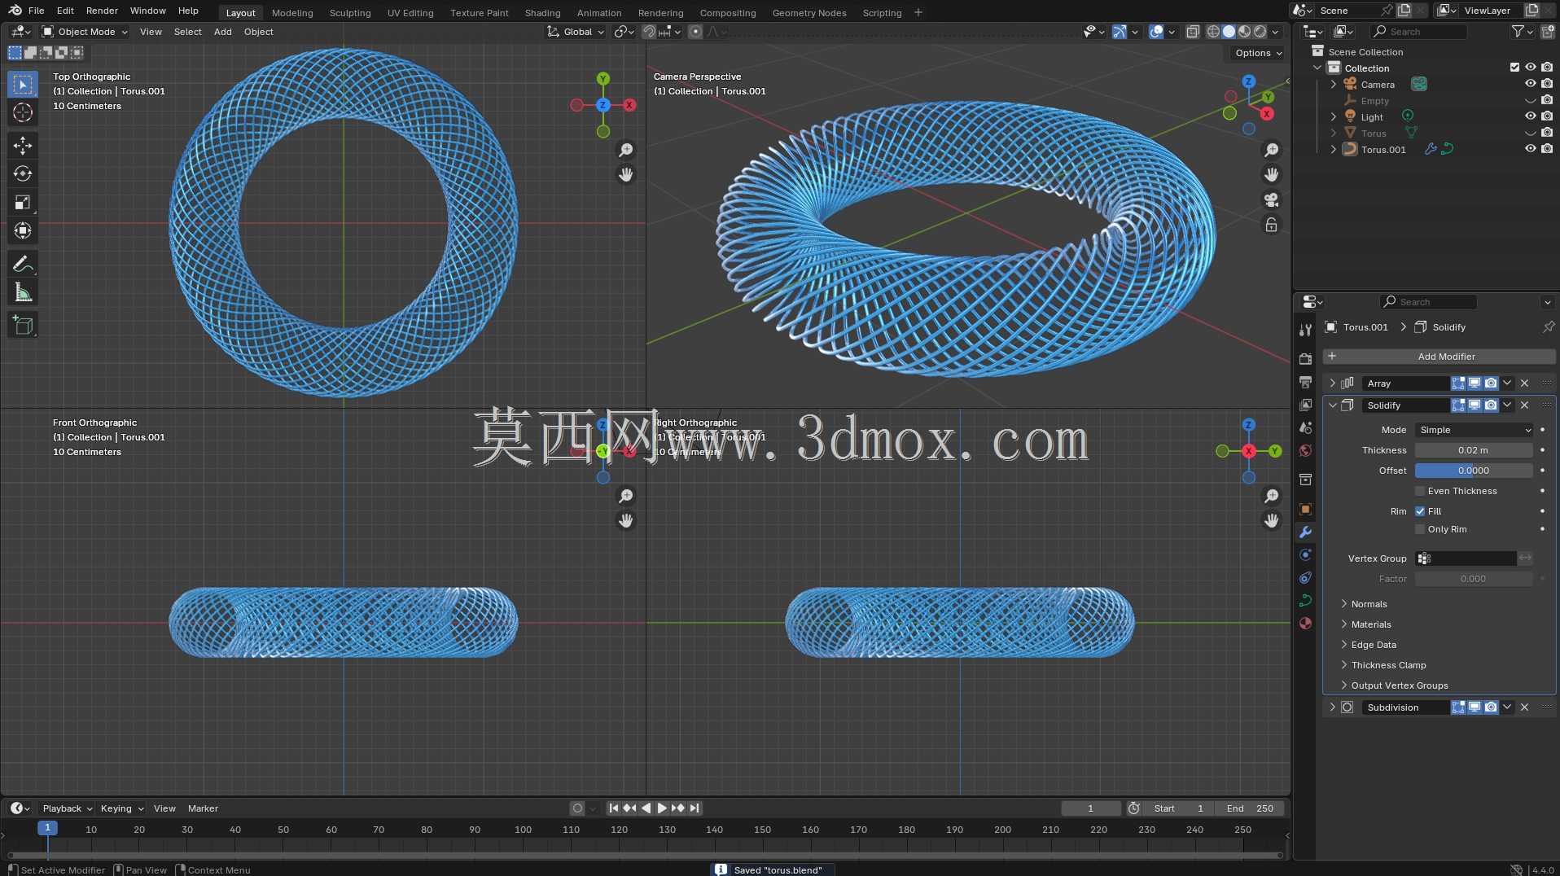Open Output properties tab icon
The image size is (1560, 876).
click(1305, 381)
